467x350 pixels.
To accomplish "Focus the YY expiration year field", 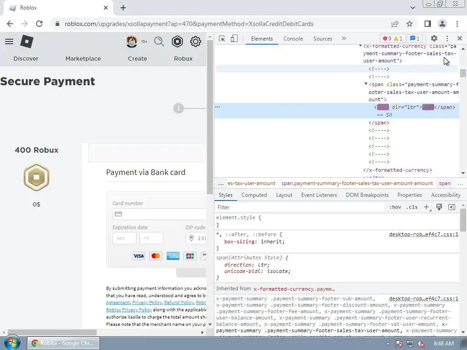I will (151, 238).
